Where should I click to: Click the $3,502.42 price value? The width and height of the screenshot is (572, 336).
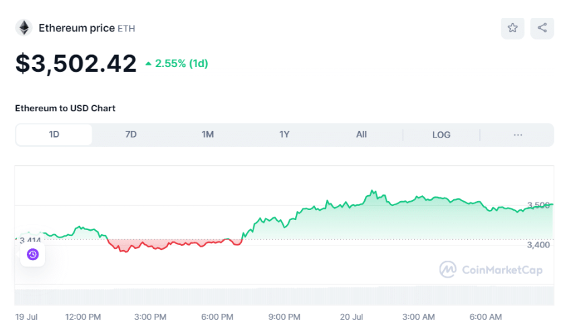pyautogui.click(x=76, y=63)
